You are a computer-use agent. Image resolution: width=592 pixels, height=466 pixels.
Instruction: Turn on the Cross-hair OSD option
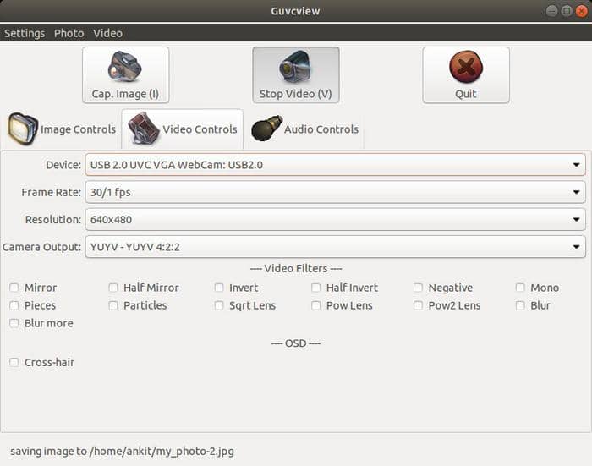point(14,362)
